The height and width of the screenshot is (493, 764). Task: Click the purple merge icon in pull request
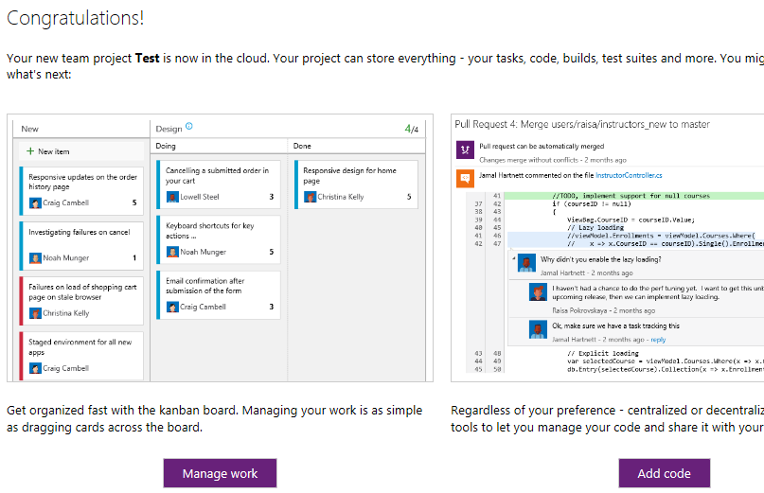point(464,150)
